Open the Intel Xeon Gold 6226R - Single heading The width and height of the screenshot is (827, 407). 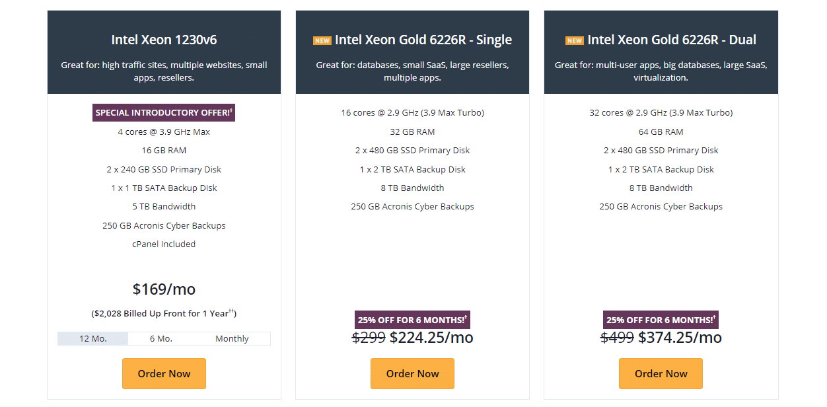tap(423, 40)
